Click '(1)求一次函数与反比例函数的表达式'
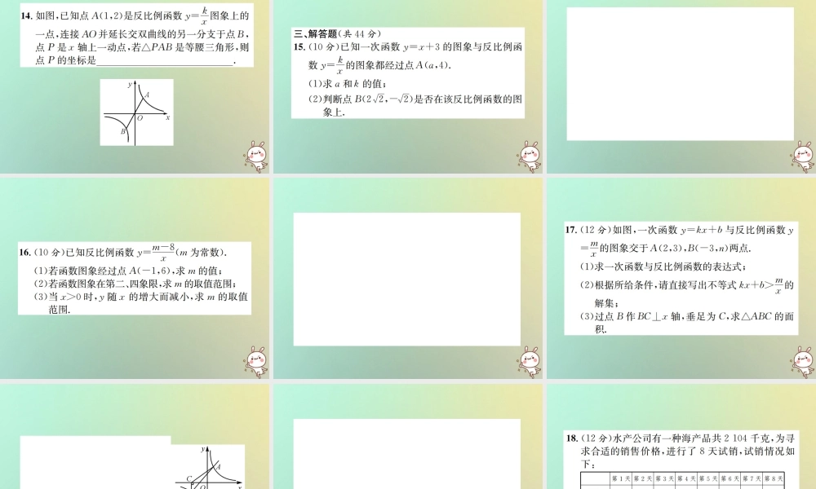The image size is (816, 489). tap(663, 267)
